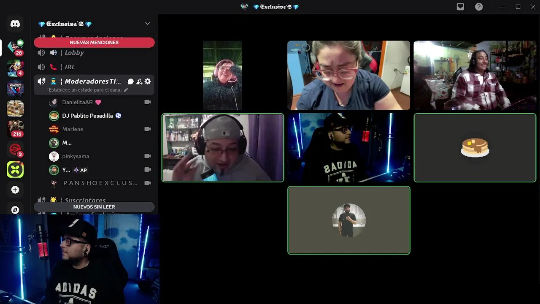Click camera icon next to DanielitaAR
The width and height of the screenshot is (540, 304).
click(x=148, y=102)
